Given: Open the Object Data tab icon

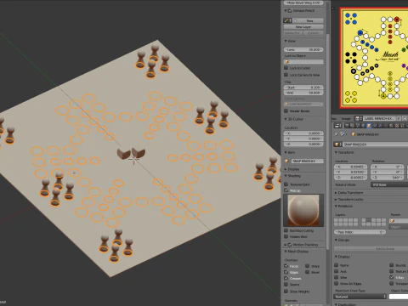Looking at the screenshot, I should (385, 126).
